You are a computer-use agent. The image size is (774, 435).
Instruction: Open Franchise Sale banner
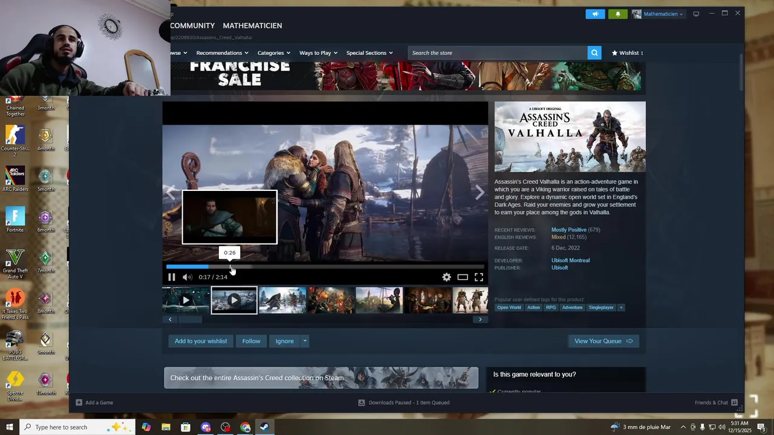click(x=404, y=76)
